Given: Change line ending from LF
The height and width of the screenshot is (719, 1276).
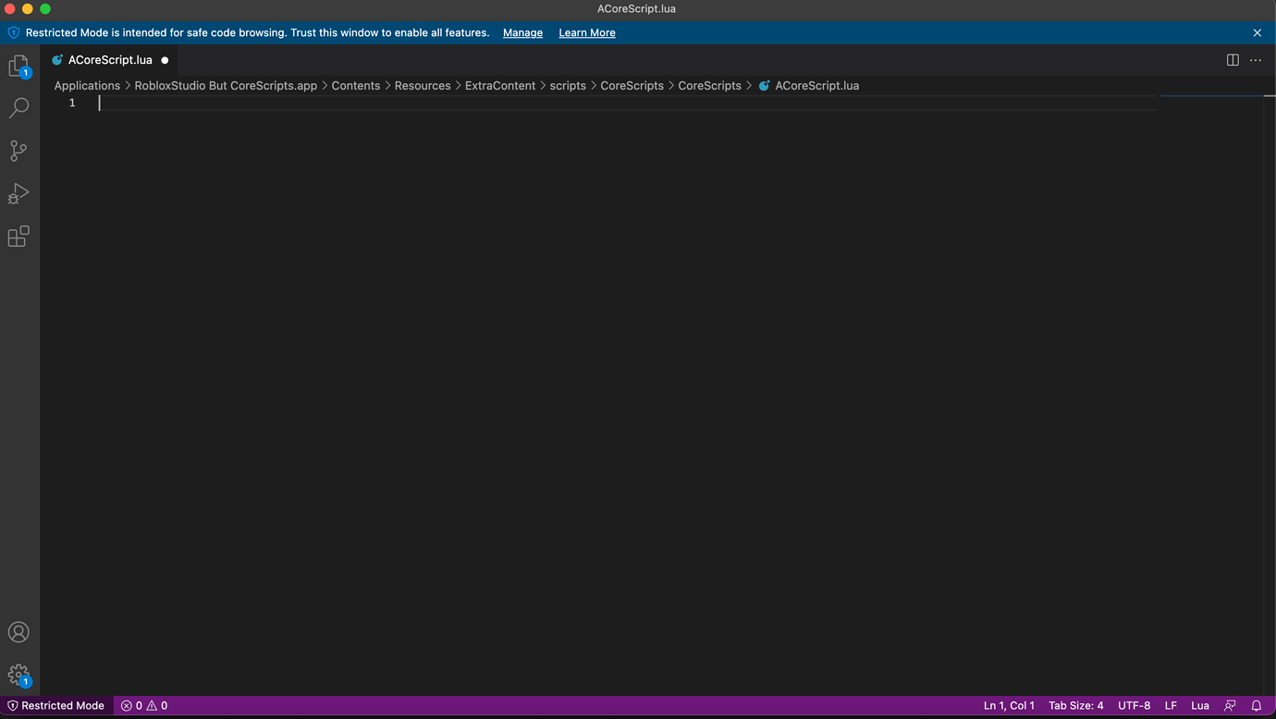Looking at the screenshot, I should point(1171,705).
